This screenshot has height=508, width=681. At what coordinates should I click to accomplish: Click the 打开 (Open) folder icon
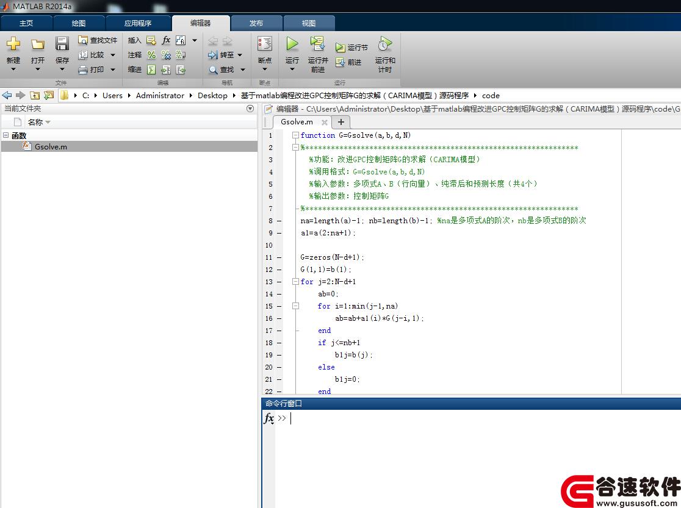pos(38,44)
